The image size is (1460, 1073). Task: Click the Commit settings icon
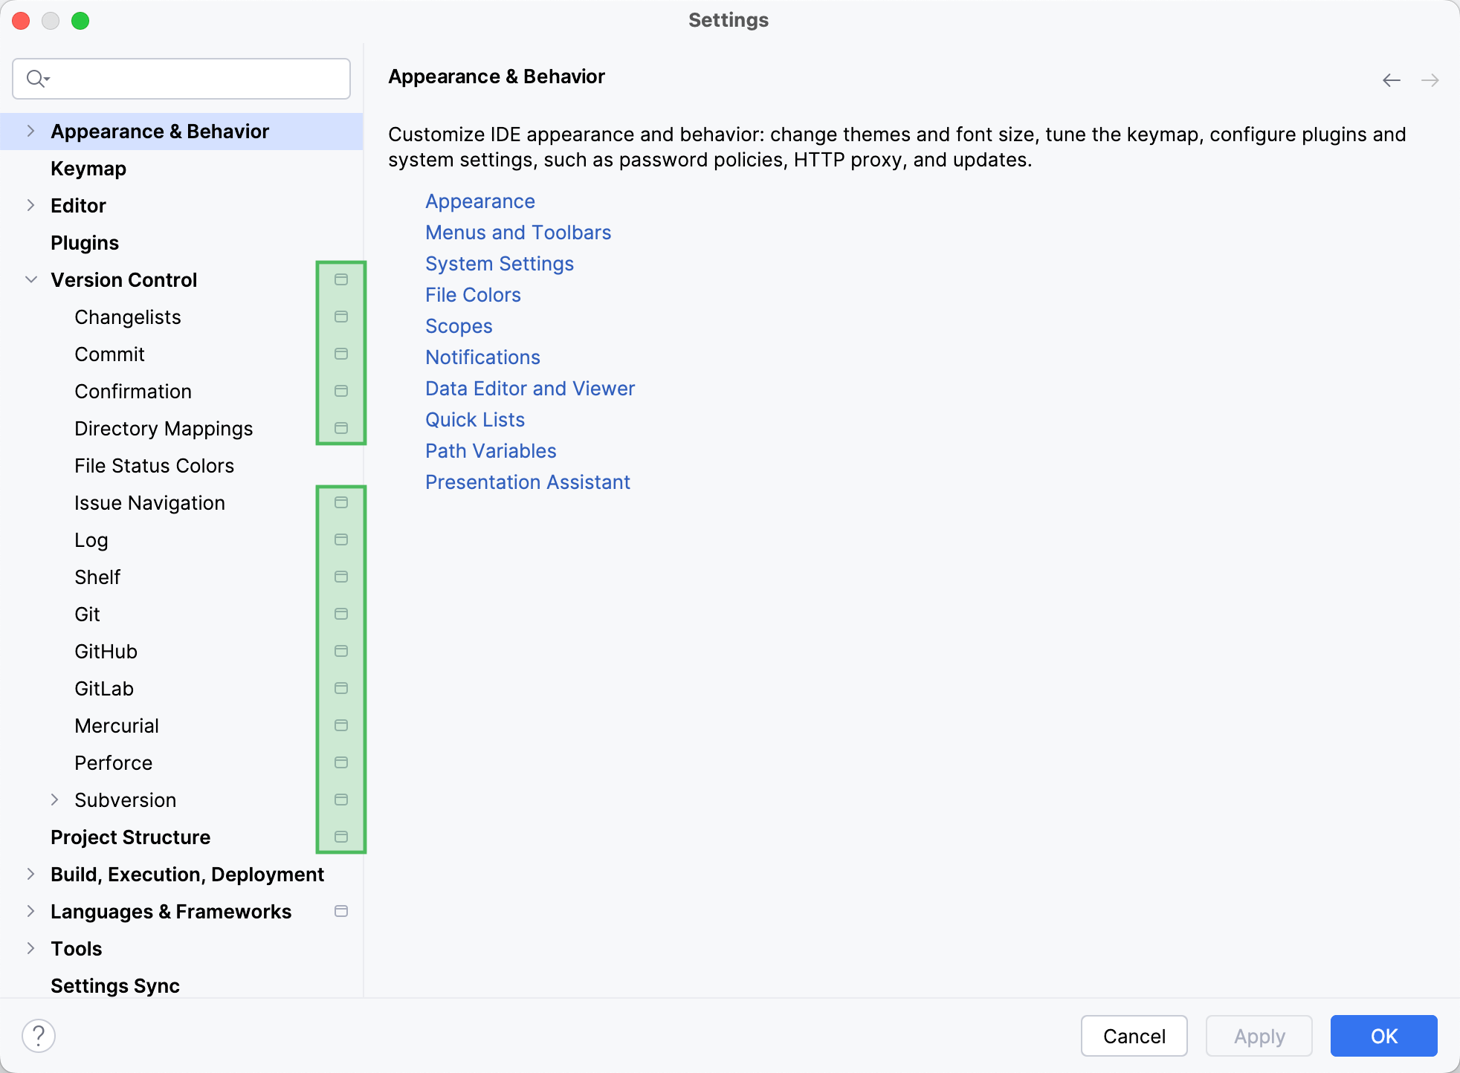341,354
